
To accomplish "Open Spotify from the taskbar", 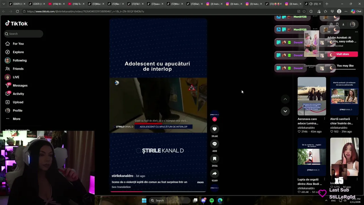I will [x=212, y=200].
